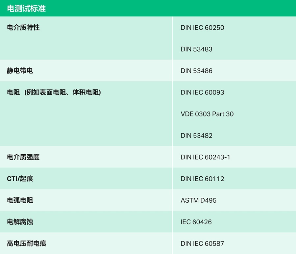Click the 电弧电阻 row label

[x=20, y=200]
